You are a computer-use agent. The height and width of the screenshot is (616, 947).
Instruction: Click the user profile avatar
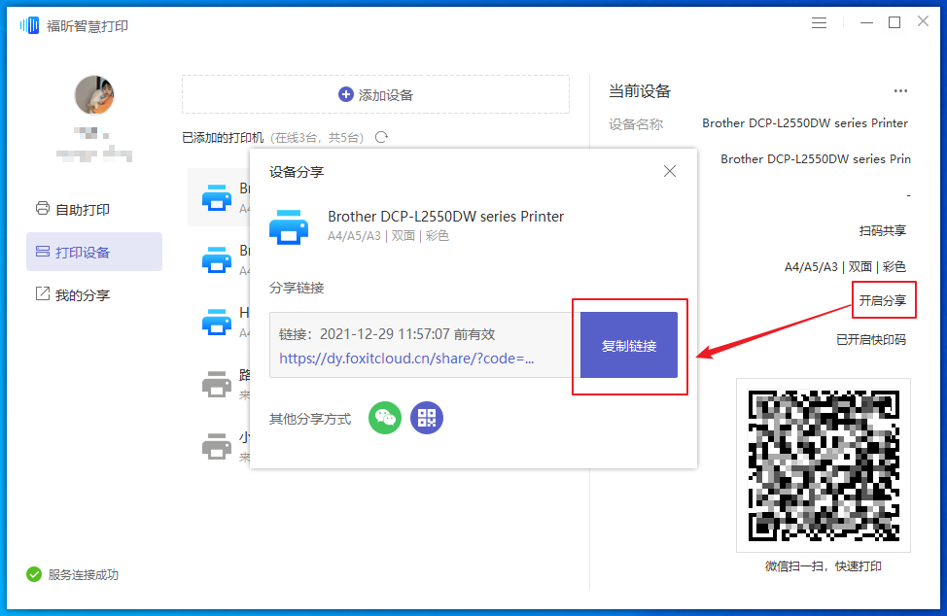pos(93,95)
